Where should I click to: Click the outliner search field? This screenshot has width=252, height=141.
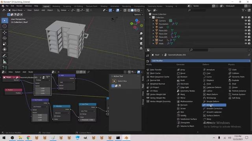tap(197, 10)
